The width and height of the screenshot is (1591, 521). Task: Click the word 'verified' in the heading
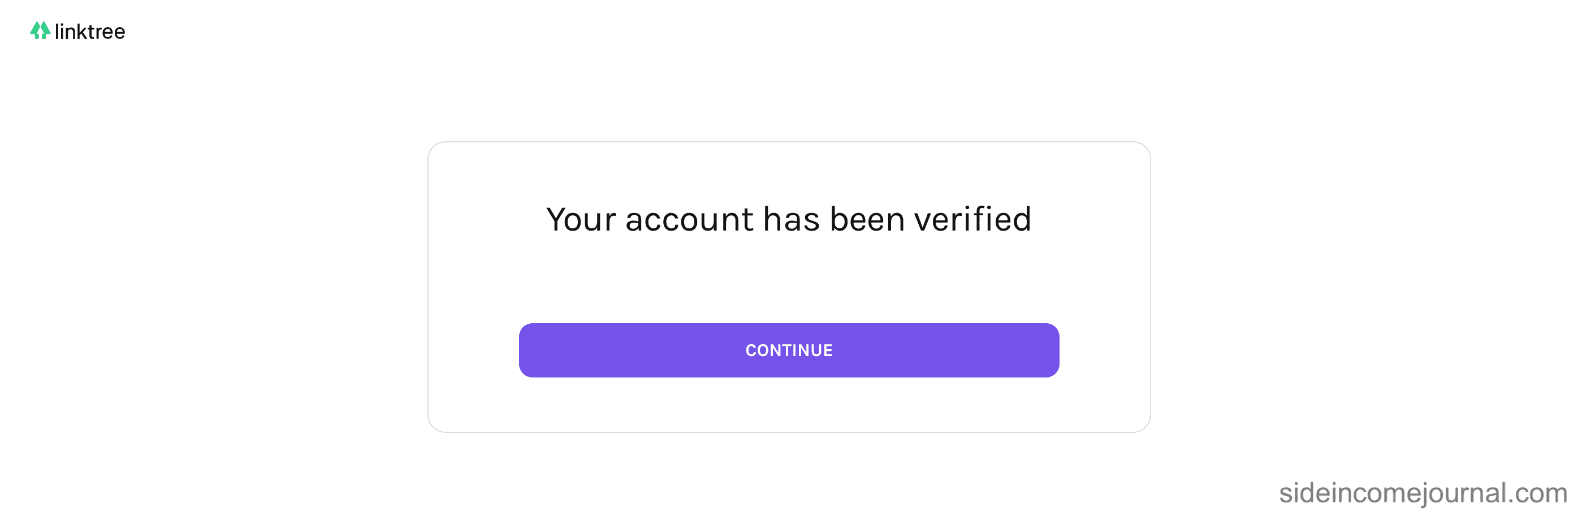(973, 219)
